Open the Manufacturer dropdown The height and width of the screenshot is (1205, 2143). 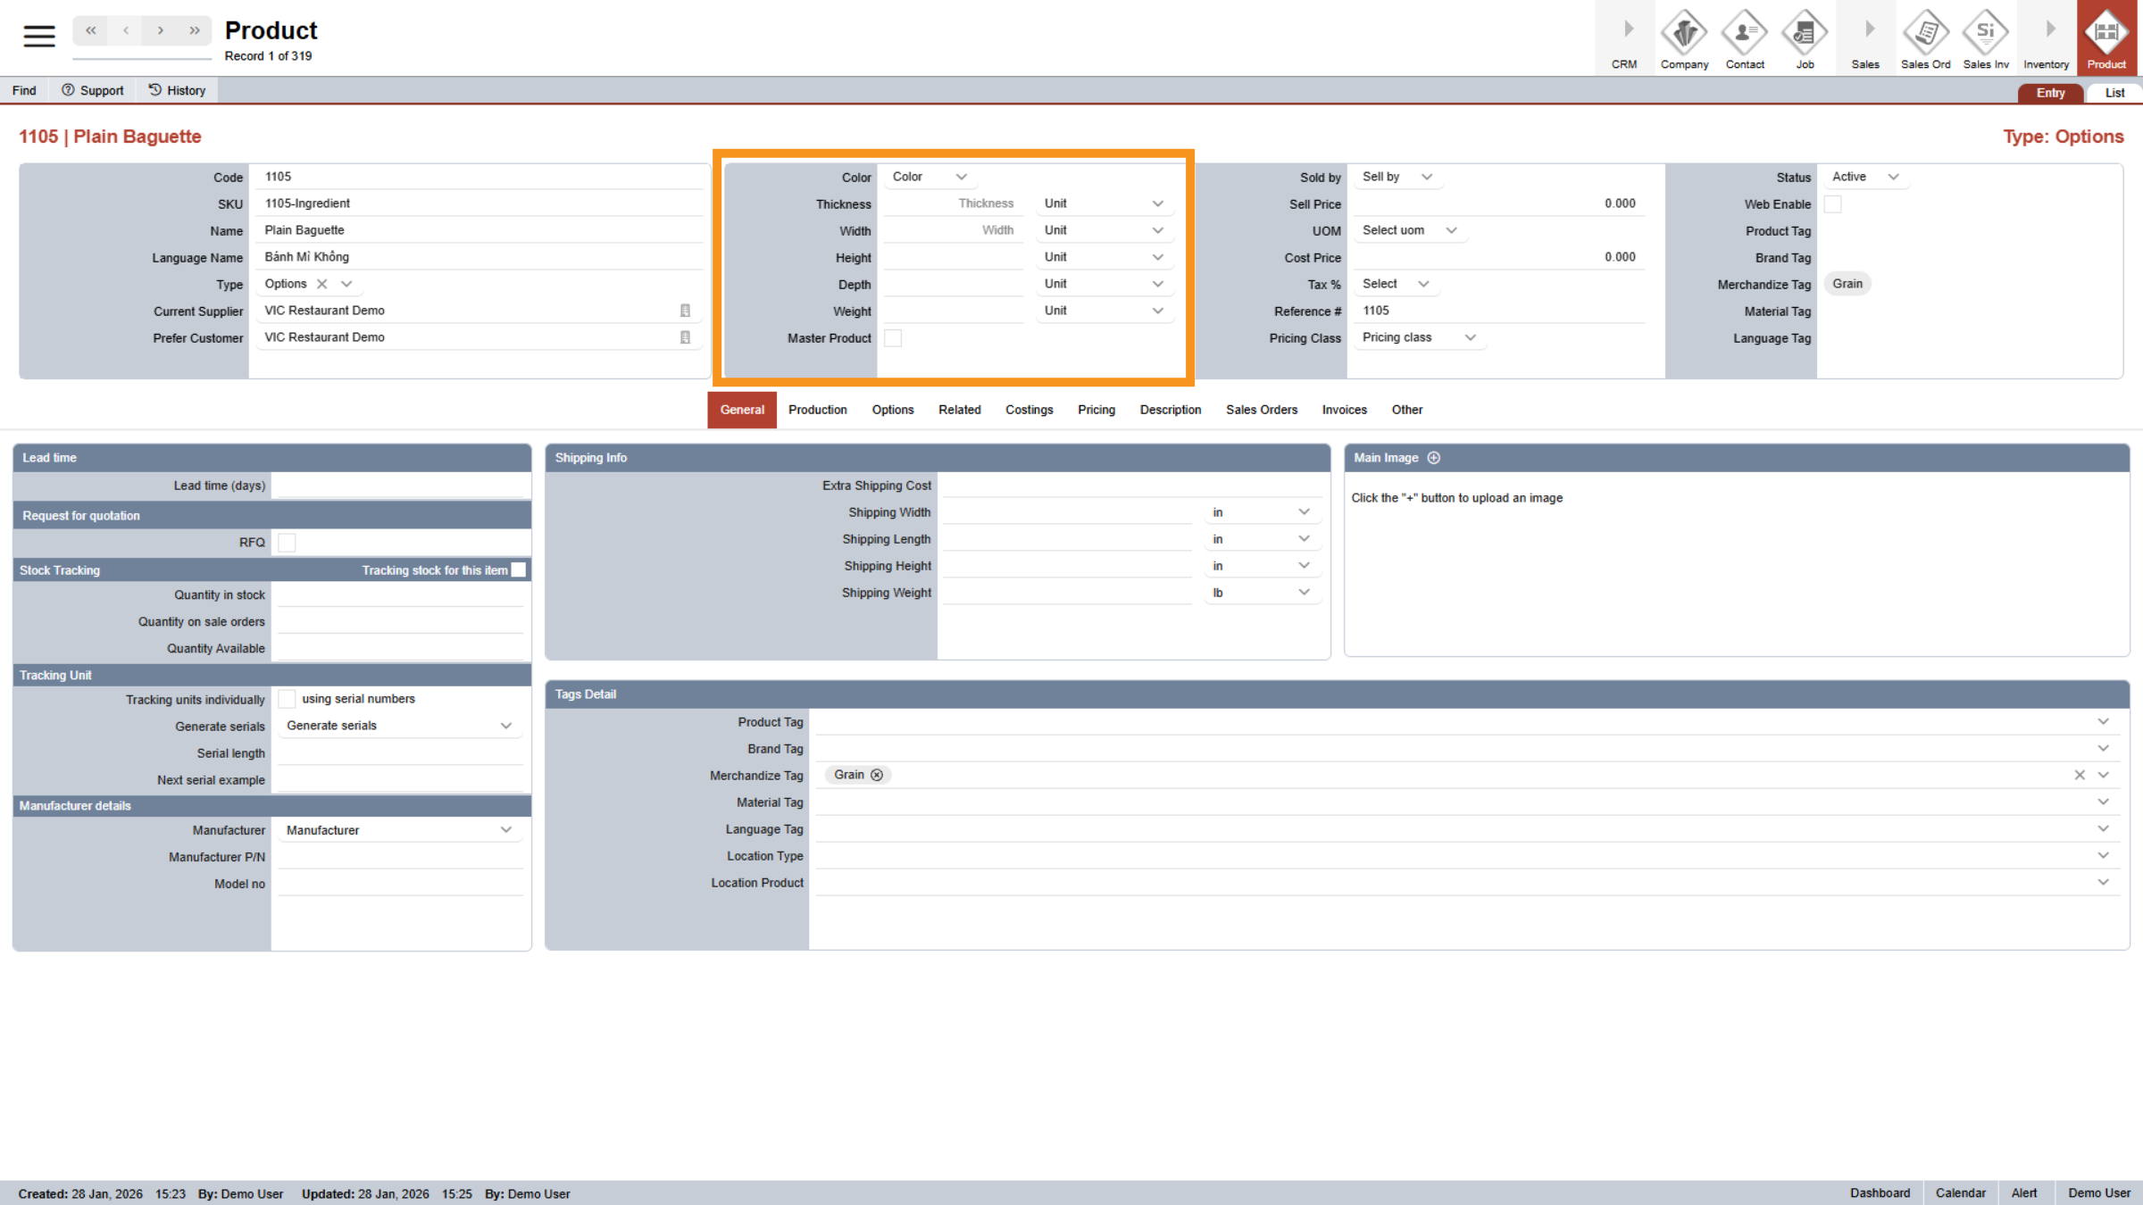point(398,830)
